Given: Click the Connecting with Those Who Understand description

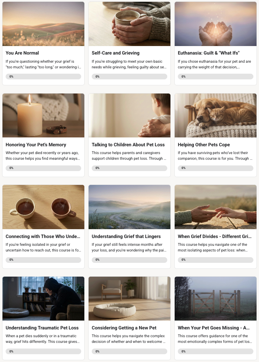Looking at the screenshot, I should click(x=43, y=247).
